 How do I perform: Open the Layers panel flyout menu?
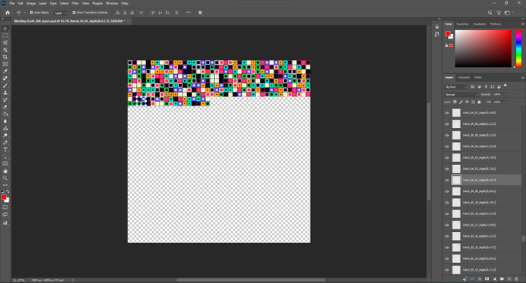[x=523, y=78]
